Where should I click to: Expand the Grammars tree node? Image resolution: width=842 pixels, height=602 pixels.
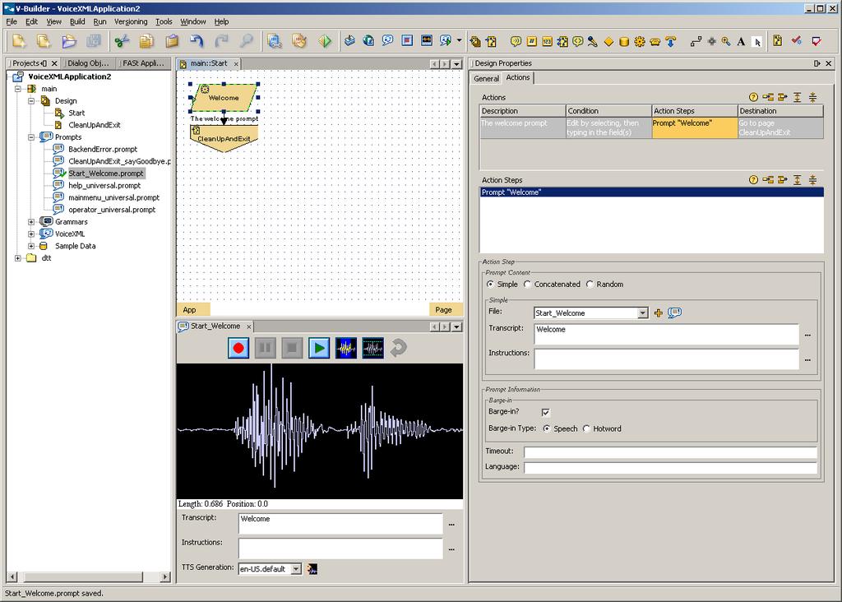coord(31,222)
